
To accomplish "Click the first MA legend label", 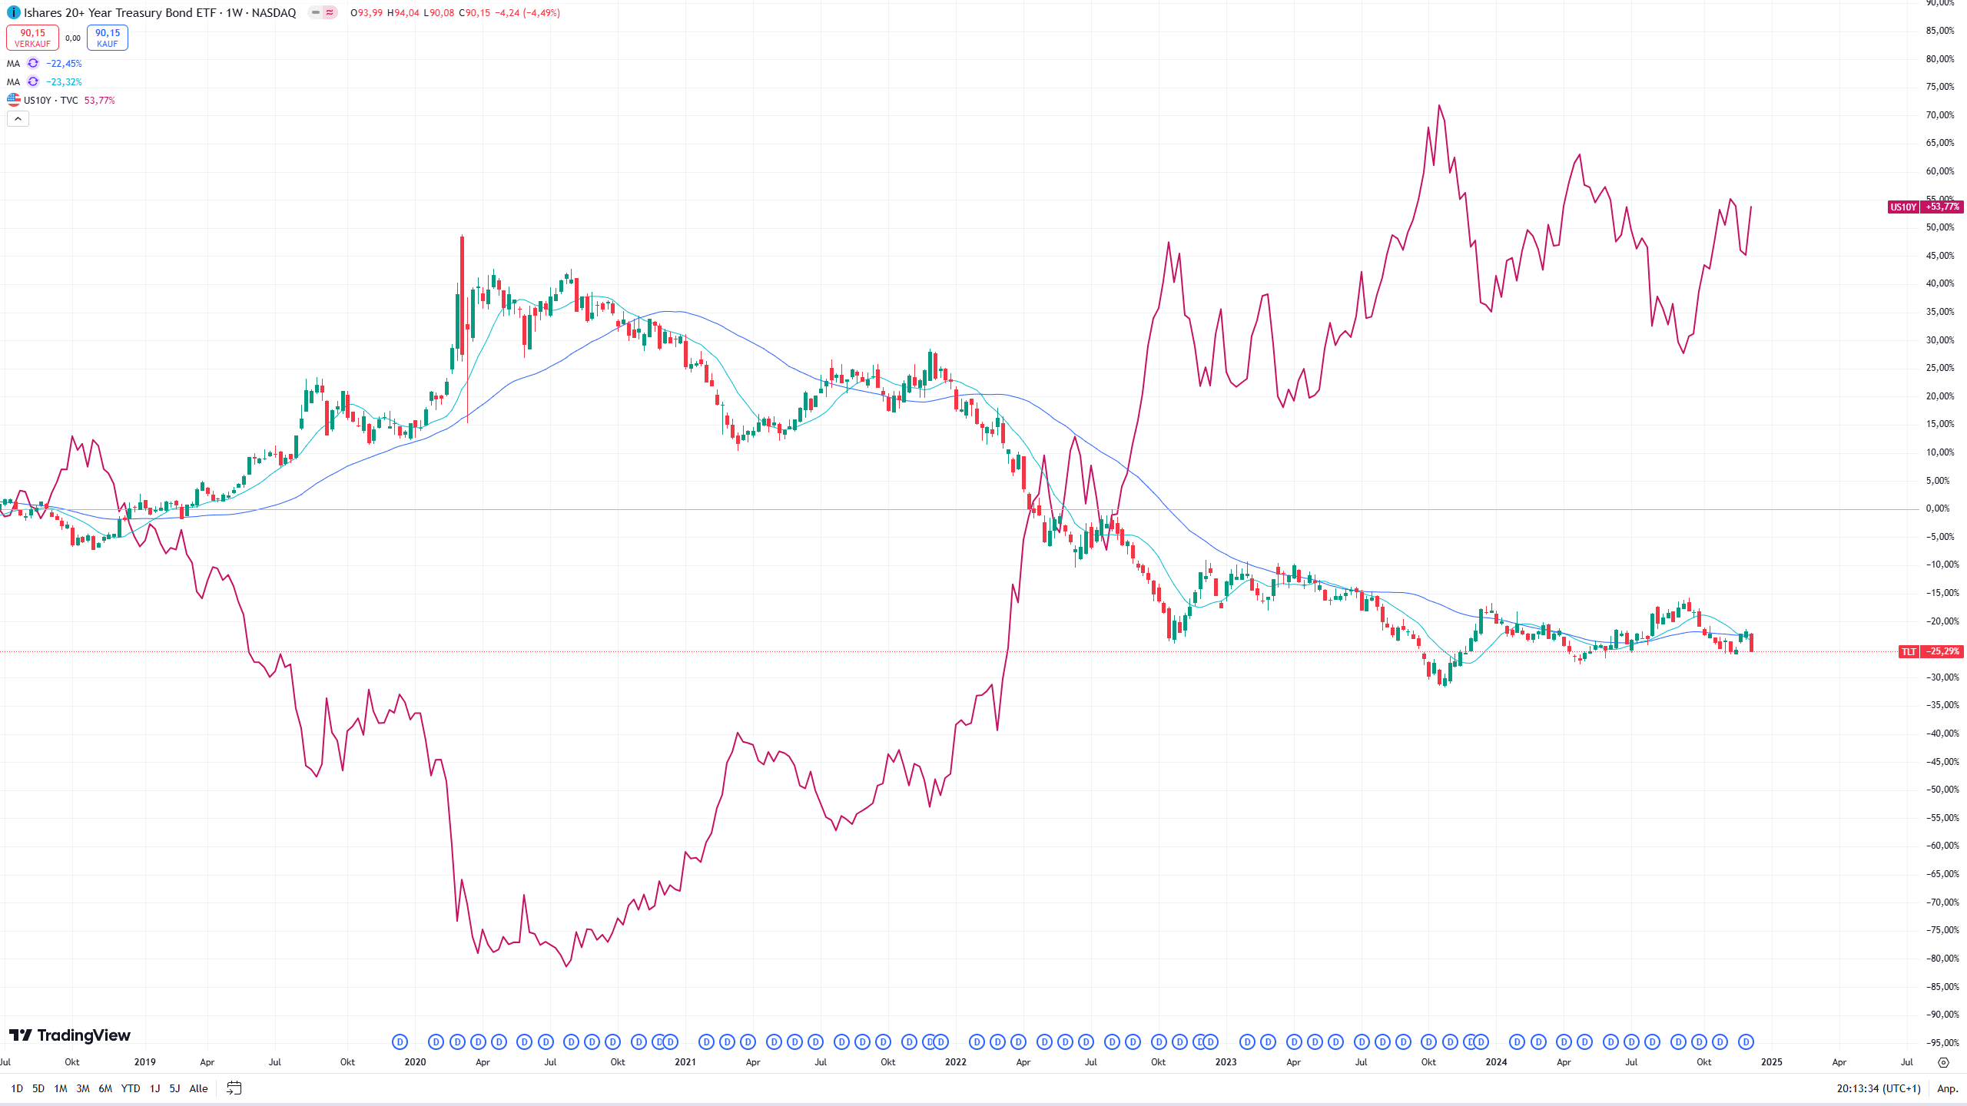I will point(13,64).
